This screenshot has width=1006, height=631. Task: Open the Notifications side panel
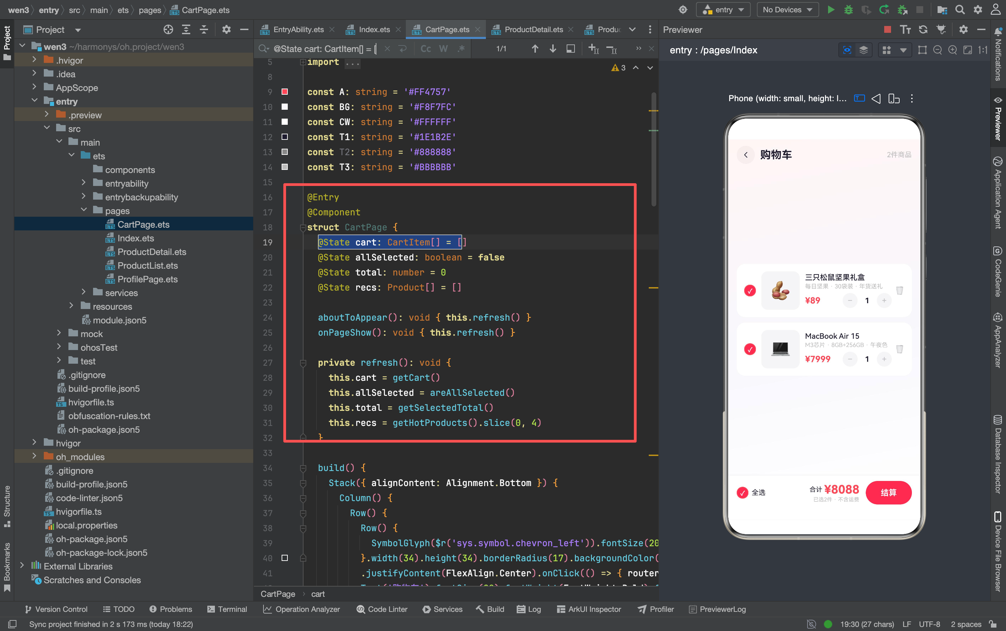(x=998, y=54)
